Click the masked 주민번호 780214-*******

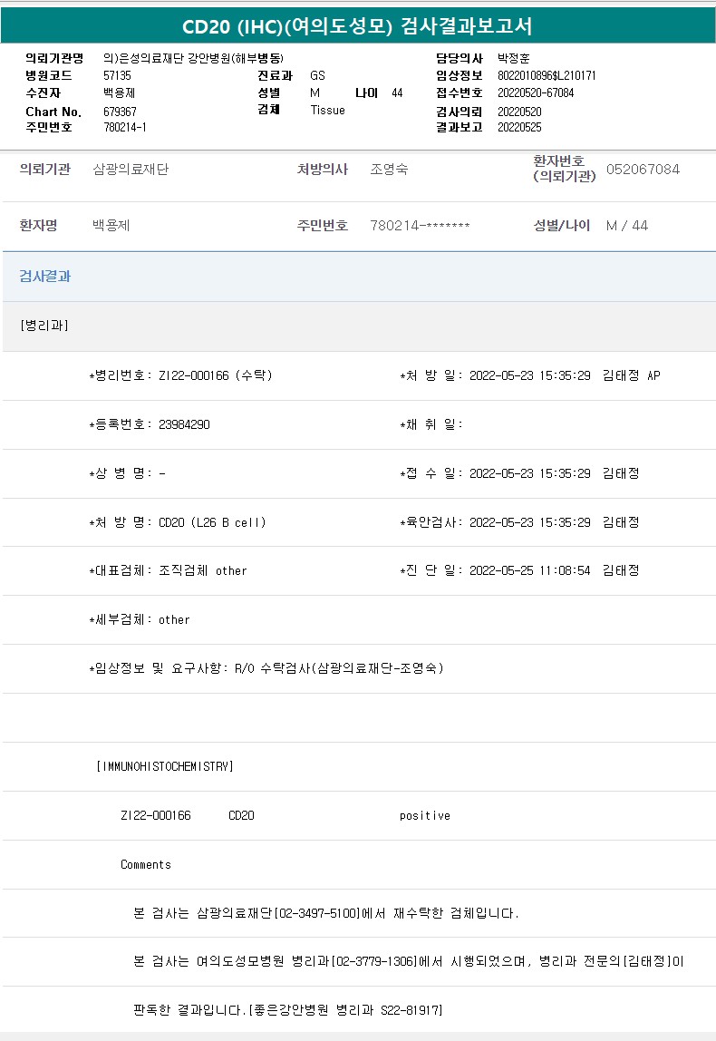click(420, 226)
